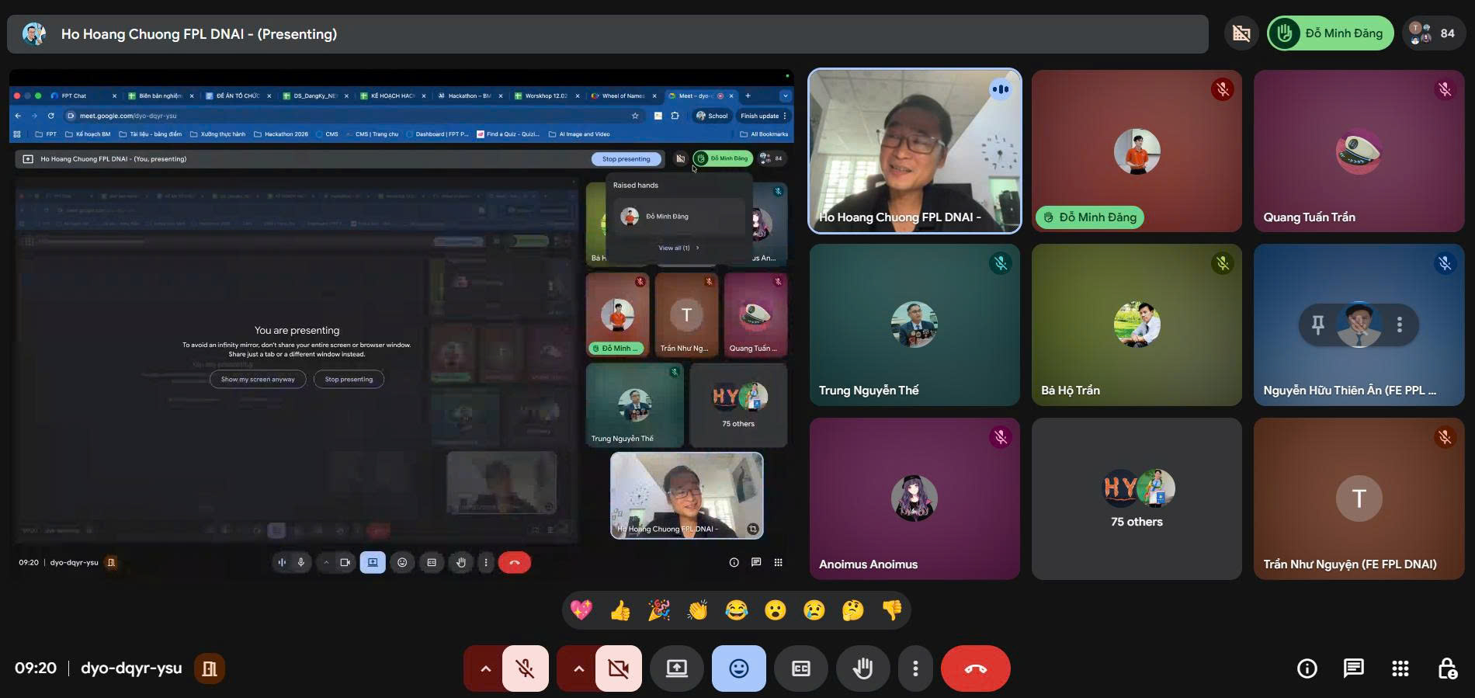Click Đỗ Minh Đăng raised hand pill
The height and width of the screenshot is (698, 1475).
click(x=1331, y=33)
